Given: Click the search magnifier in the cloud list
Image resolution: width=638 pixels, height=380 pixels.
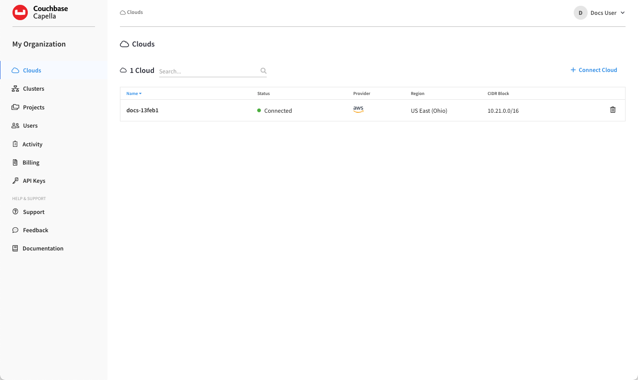Looking at the screenshot, I should click(263, 71).
